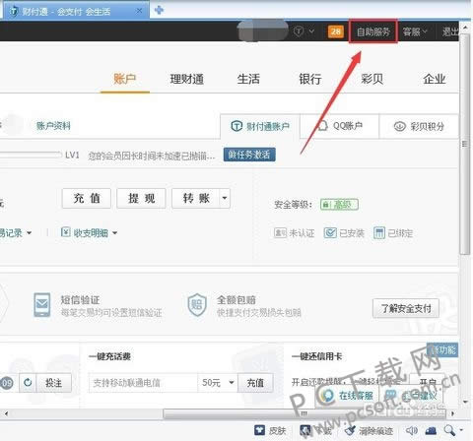
Task: Expand the arrow beside 转账 button
Action: coord(225,198)
